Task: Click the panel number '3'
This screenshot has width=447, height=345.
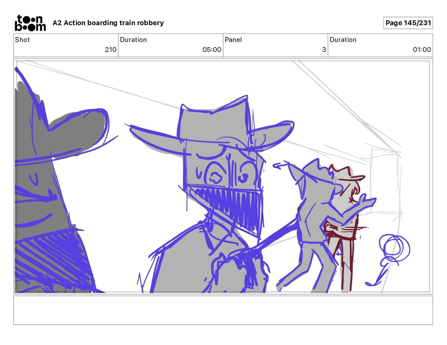Action: tap(324, 50)
